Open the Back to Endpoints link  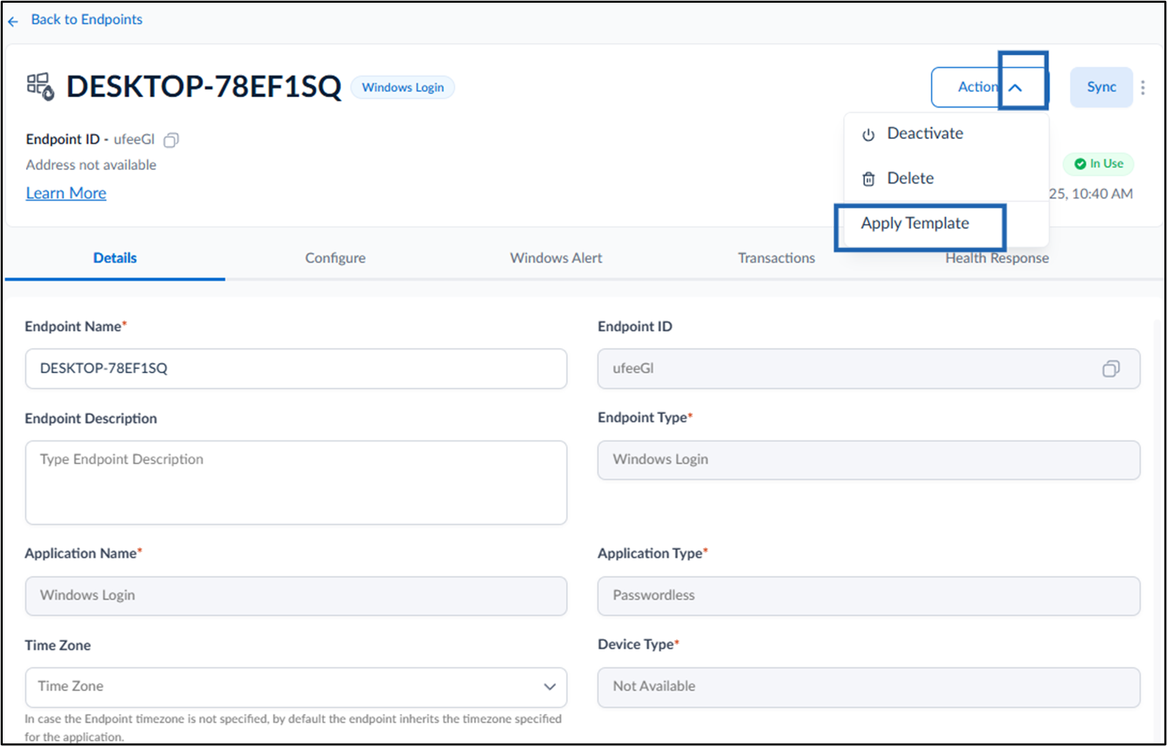86,19
